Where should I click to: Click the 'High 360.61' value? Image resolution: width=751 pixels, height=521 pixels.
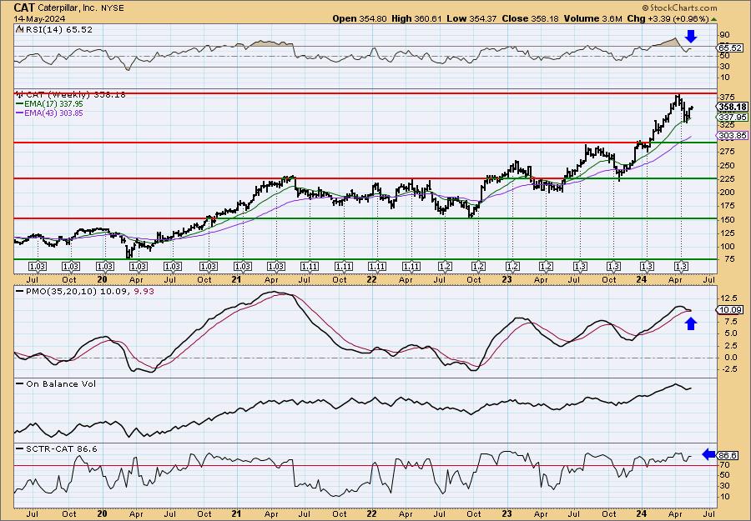(416, 18)
